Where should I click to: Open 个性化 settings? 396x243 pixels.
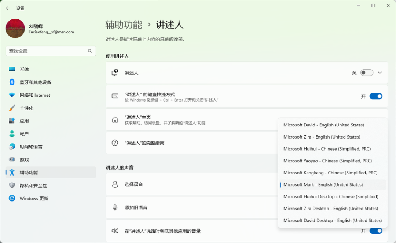pos(51,108)
